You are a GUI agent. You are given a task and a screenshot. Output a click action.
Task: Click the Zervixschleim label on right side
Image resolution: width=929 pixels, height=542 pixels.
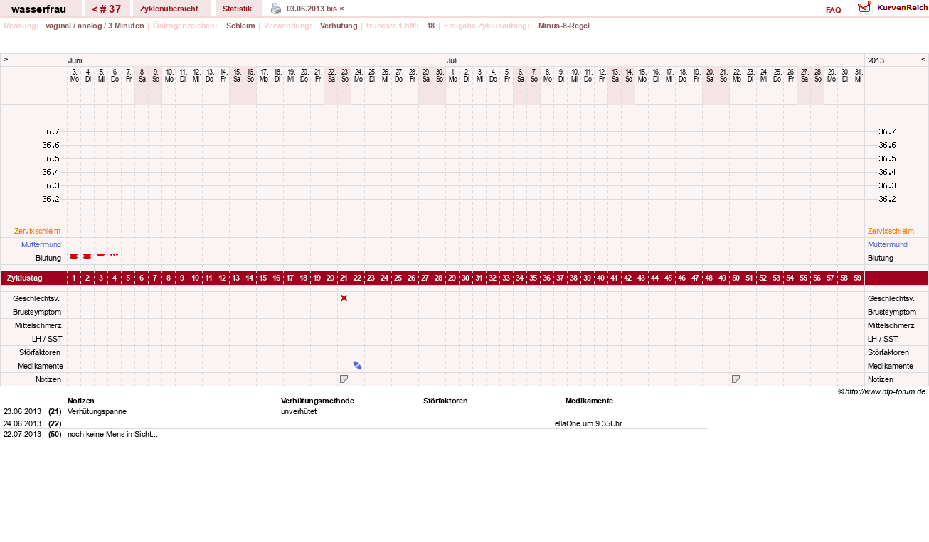click(x=891, y=231)
